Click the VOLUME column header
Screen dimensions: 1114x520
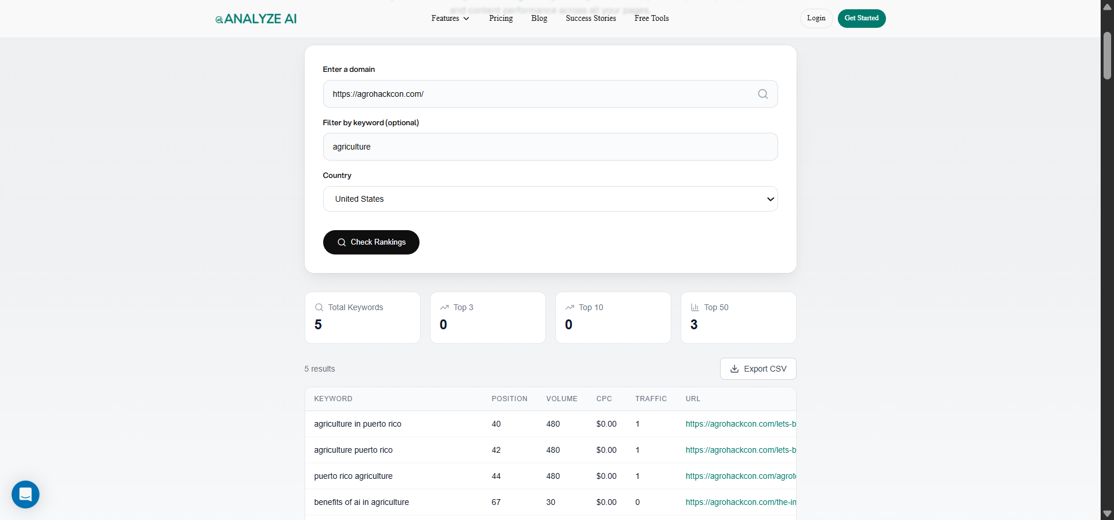[x=562, y=399]
